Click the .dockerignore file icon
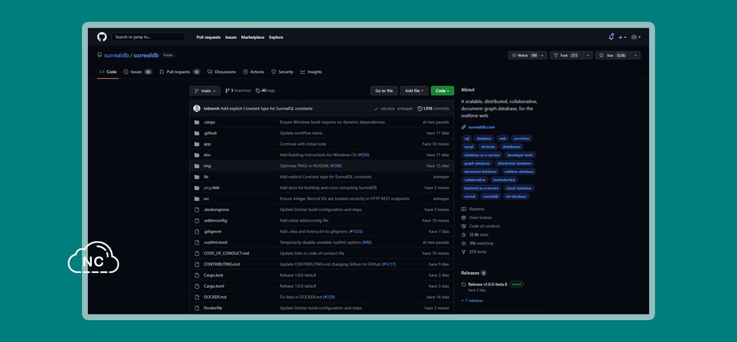This screenshot has width=737, height=342. tap(197, 209)
